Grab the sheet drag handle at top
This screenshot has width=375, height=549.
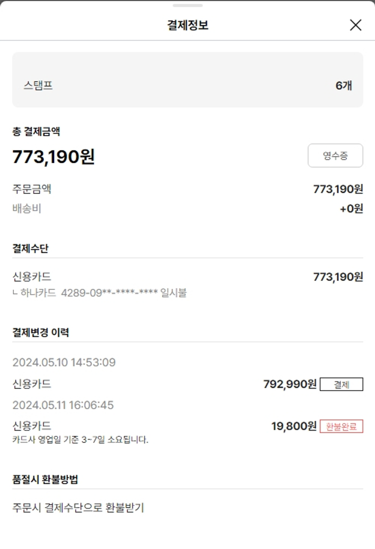point(187,5)
